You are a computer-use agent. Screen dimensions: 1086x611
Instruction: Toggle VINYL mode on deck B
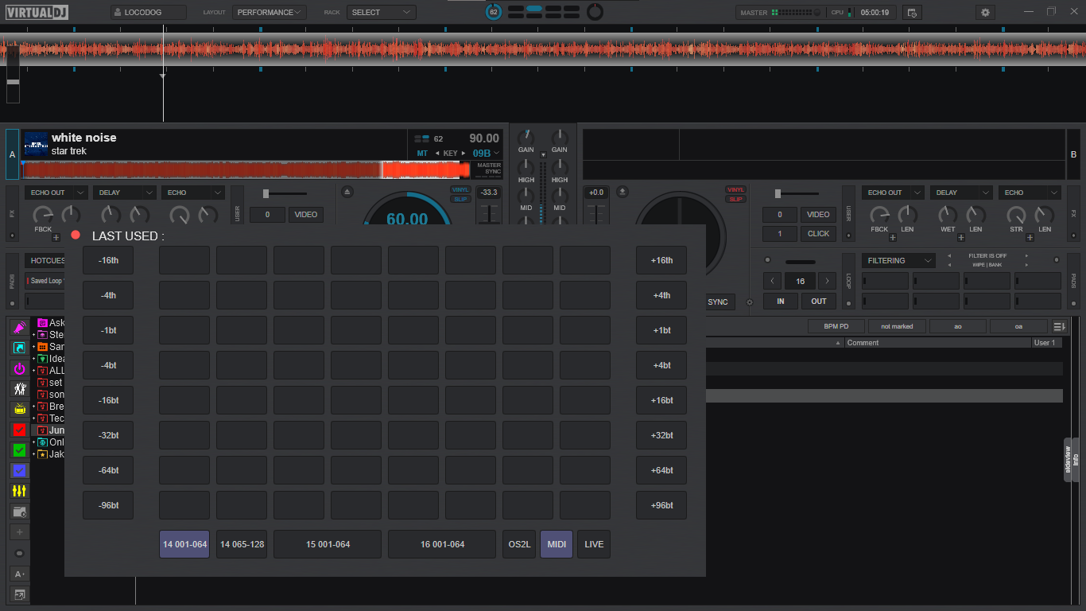click(x=735, y=190)
